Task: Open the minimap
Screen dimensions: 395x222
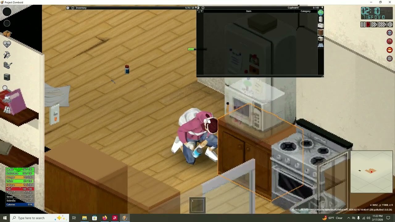Action: [372, 172]
